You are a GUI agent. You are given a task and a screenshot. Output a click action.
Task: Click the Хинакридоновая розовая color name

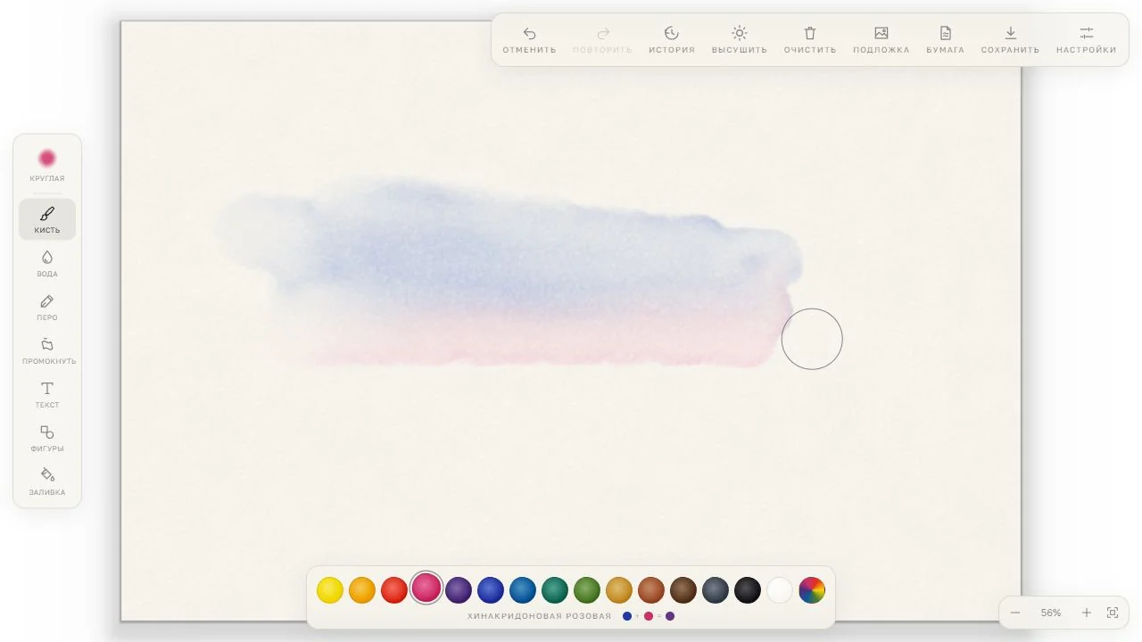(x=540, y=616)
